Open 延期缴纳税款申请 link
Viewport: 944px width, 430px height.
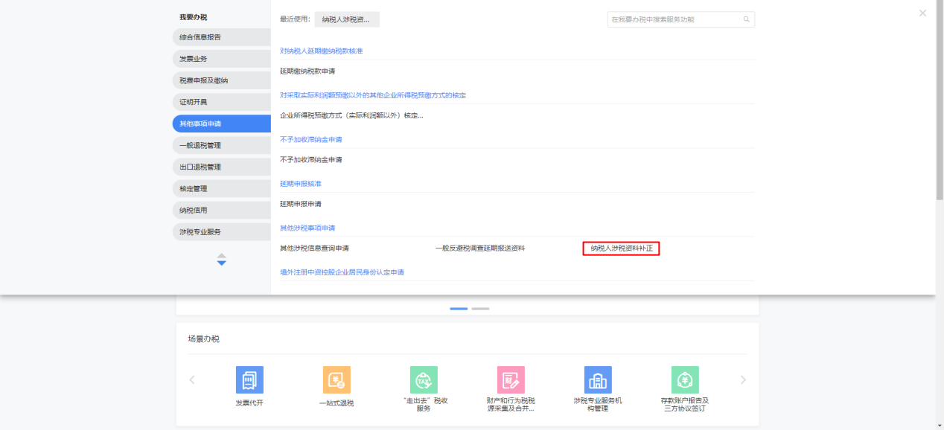click(307, 71)
